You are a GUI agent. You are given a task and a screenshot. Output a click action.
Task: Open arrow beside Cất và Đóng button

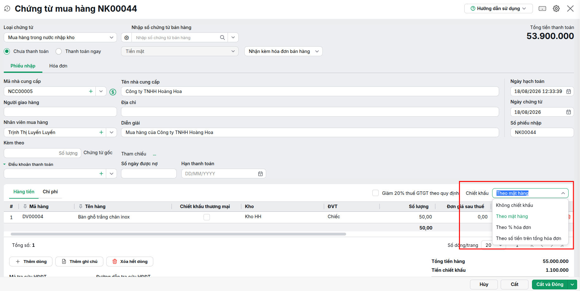coord(572,284)
